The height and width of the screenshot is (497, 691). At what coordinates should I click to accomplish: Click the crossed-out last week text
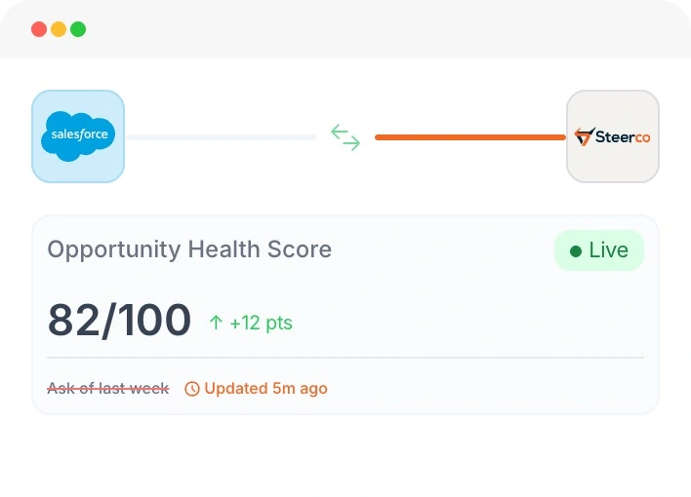click(x=107, y=389)
